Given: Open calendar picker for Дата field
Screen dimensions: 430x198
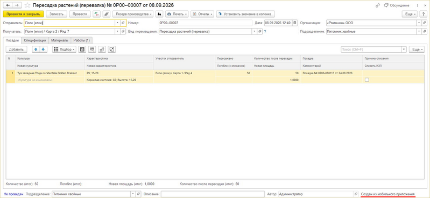Looking at the screenshot, I should pos(294,23).
